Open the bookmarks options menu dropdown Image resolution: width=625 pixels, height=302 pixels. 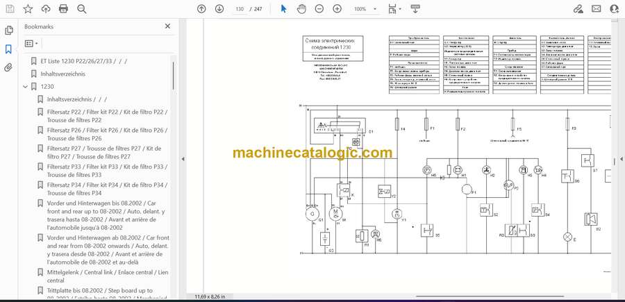coord(33,43)
